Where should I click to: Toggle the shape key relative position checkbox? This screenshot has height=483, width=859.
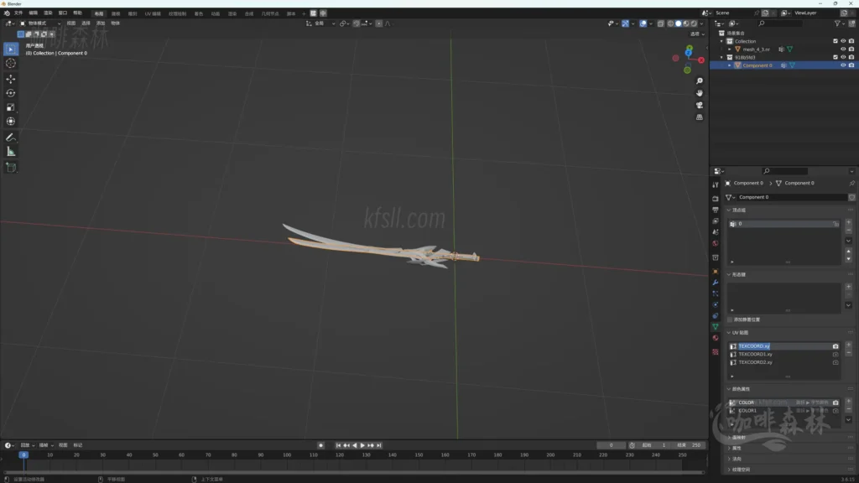[730, 319]
